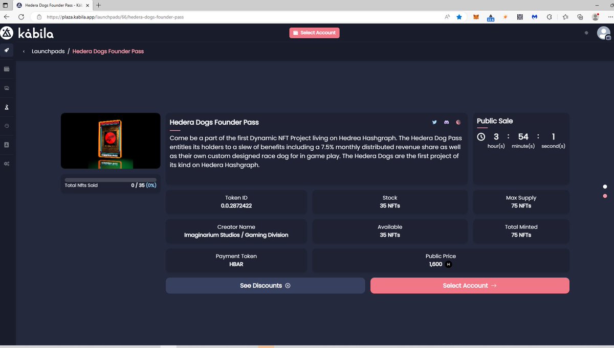Click the Available 35 NFTs card
This screenshot has height=348, width=614.
(x=390, y=231)
